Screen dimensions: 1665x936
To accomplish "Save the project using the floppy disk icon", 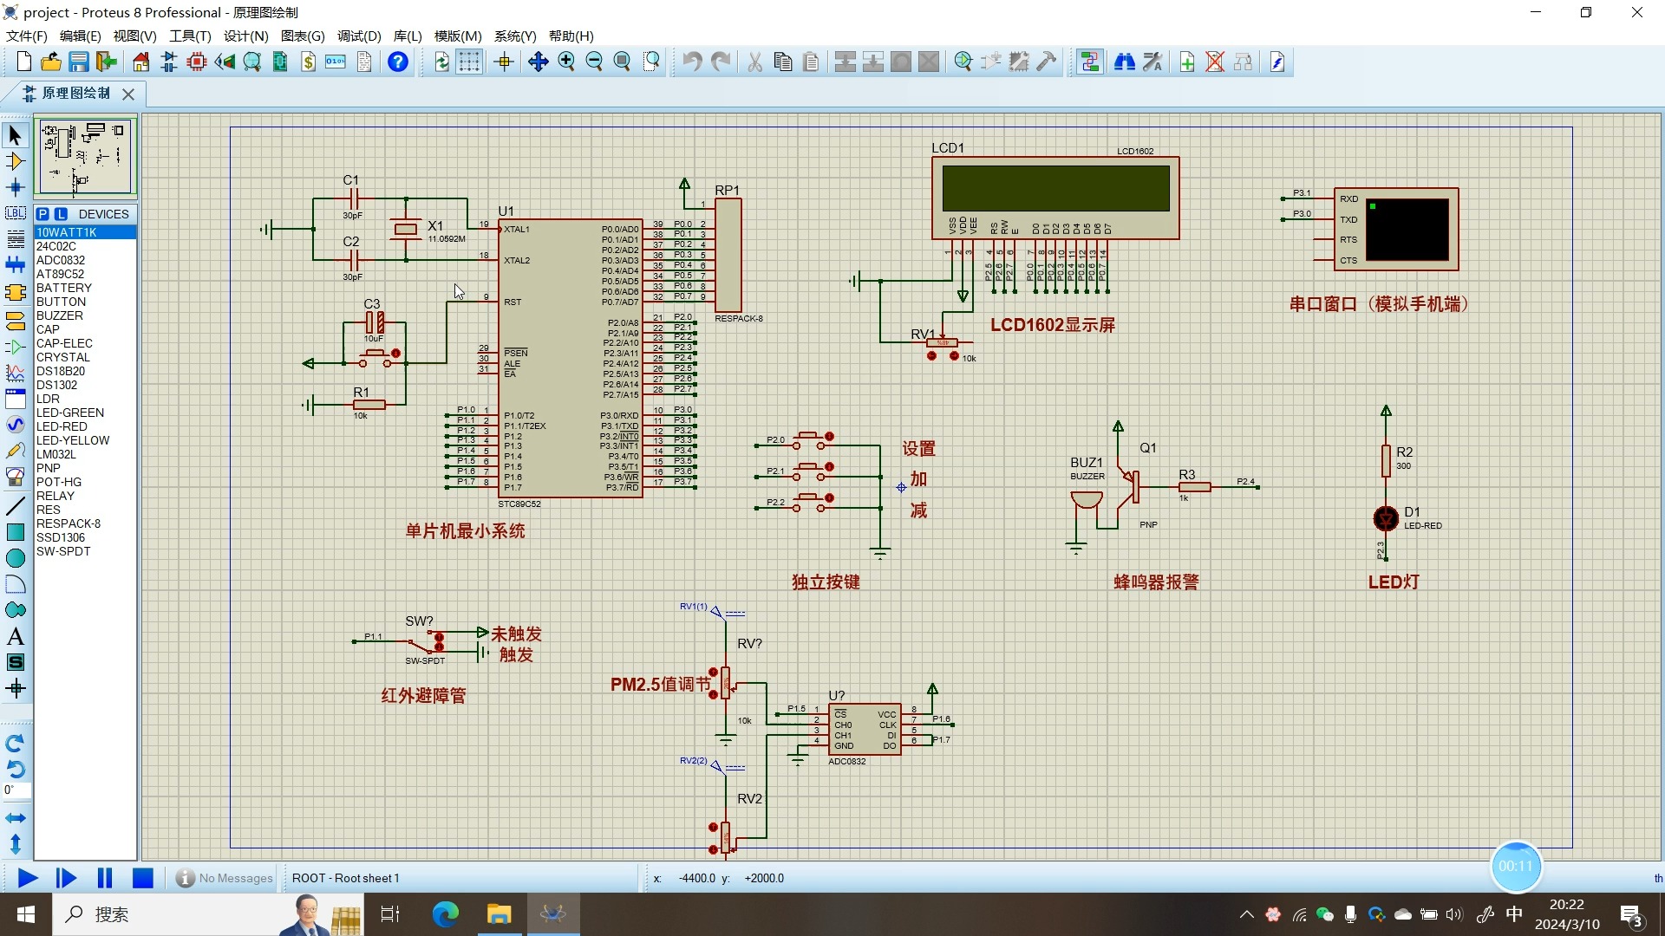I will [x=79, y=62].
